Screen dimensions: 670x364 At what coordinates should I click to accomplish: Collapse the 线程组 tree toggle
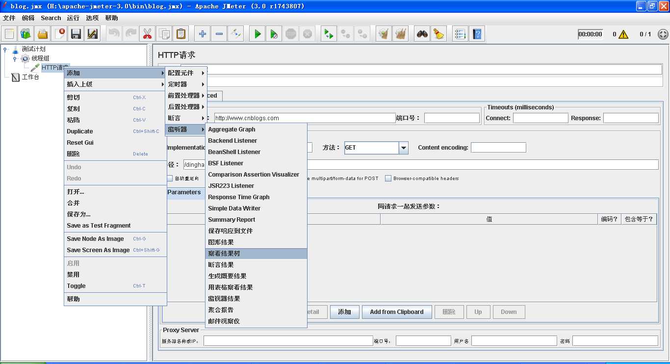coord(15,58)
